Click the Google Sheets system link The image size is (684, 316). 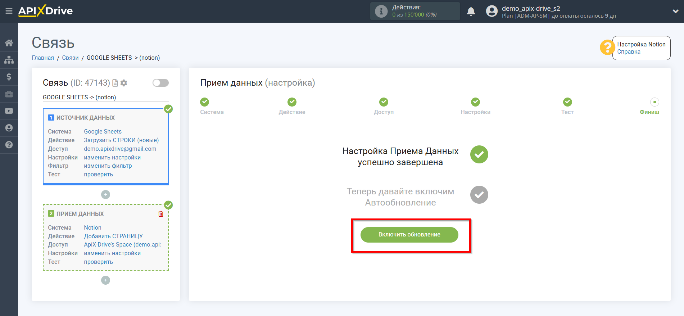[x=103, y=131]
